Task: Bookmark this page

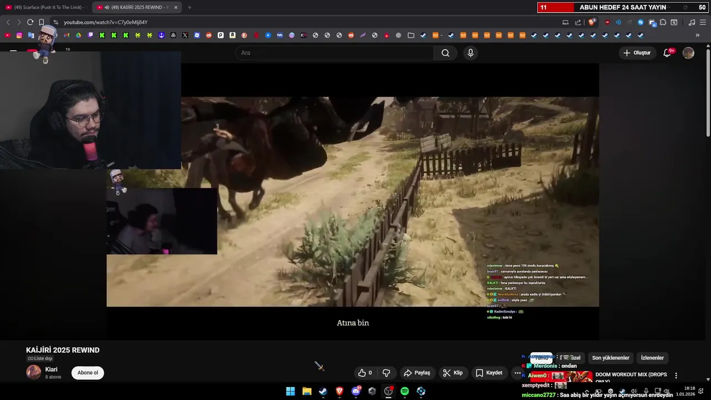Action: (41, 22)
